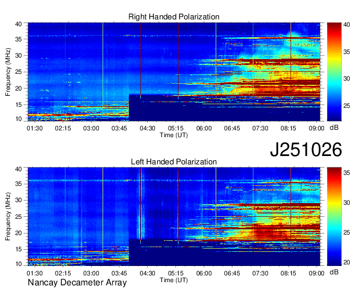Image resolution: width=356 pixels, height=289 pixels.
Task: Click the Frequency (MHz) axis label of the bottom plot
Action: [x=9, y=217]
